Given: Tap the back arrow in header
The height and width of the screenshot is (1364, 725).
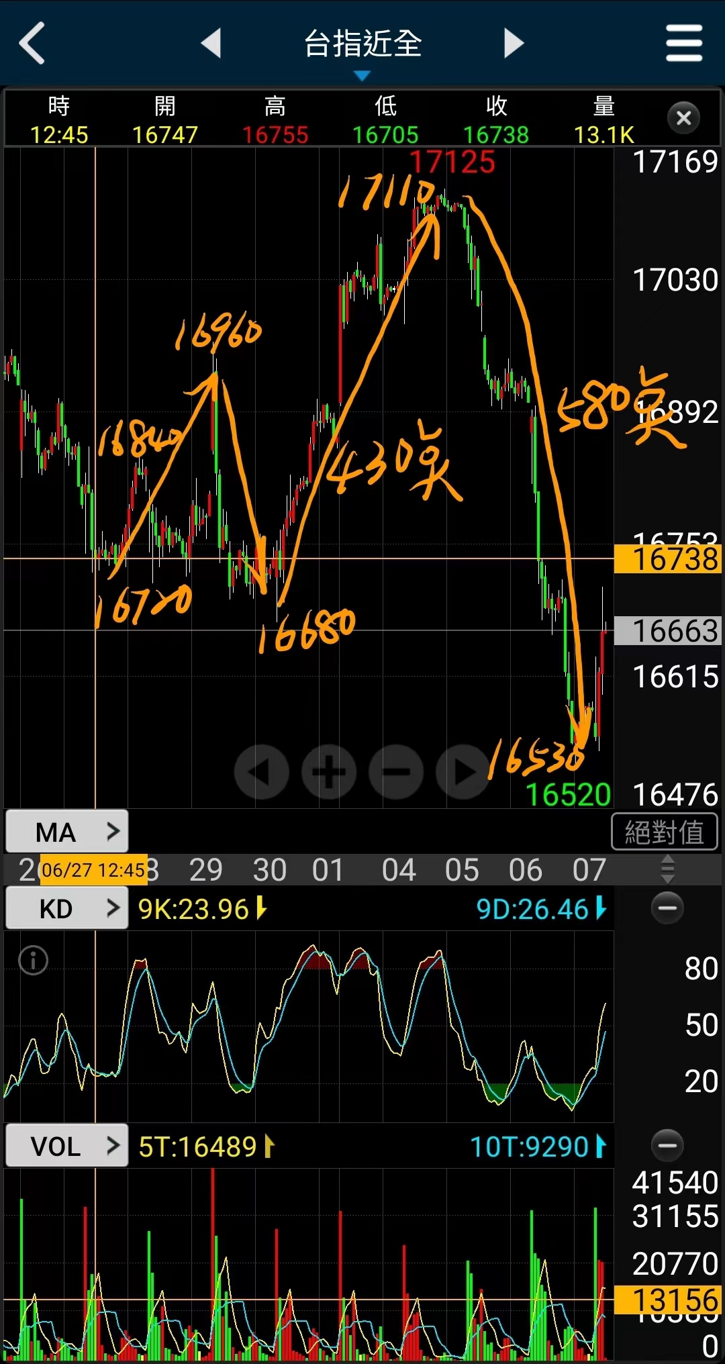Looking at the screenshot, I should pos(32,43).
